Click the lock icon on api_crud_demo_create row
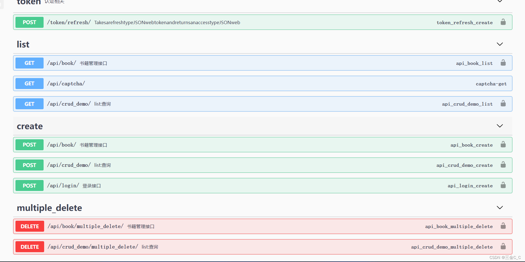 (x=503, y=165)
